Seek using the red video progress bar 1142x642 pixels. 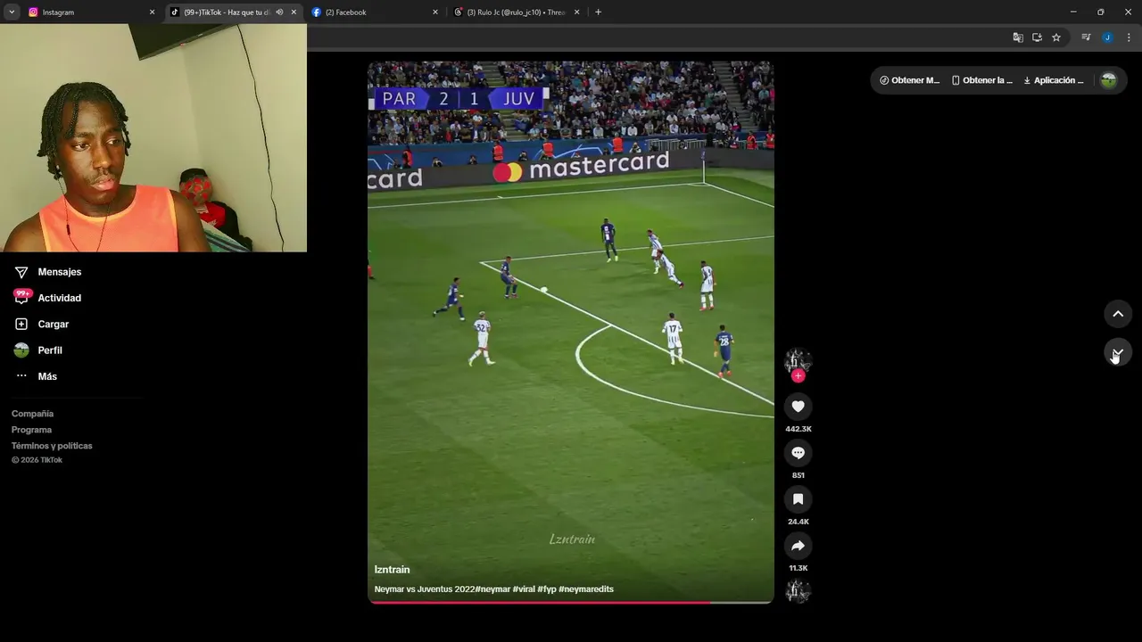(571, 602)
